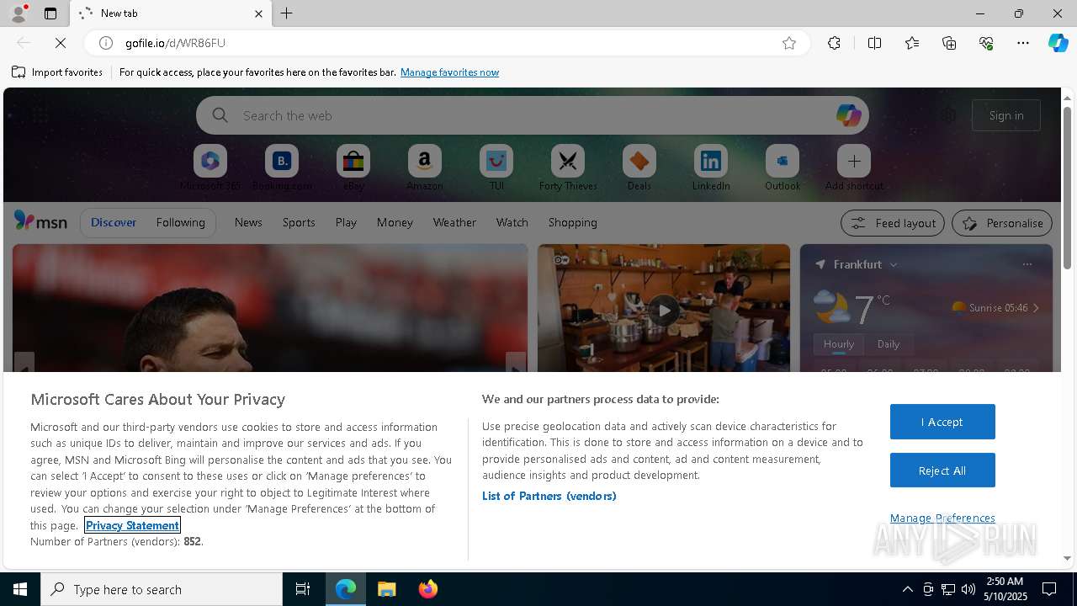Switch weather card to Daily tab
The height and width of the screenshot is (606, 1077).
point(889,343)
